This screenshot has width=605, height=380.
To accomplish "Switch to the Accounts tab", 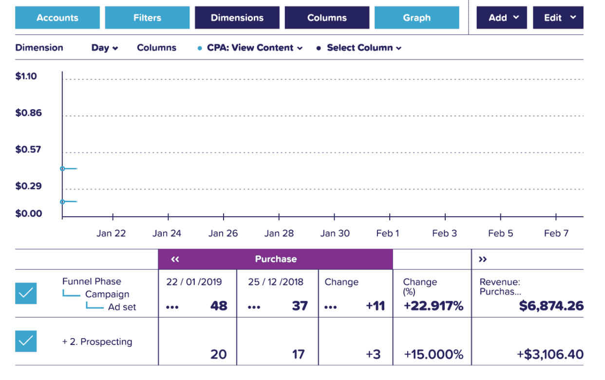I will [57, 18].
